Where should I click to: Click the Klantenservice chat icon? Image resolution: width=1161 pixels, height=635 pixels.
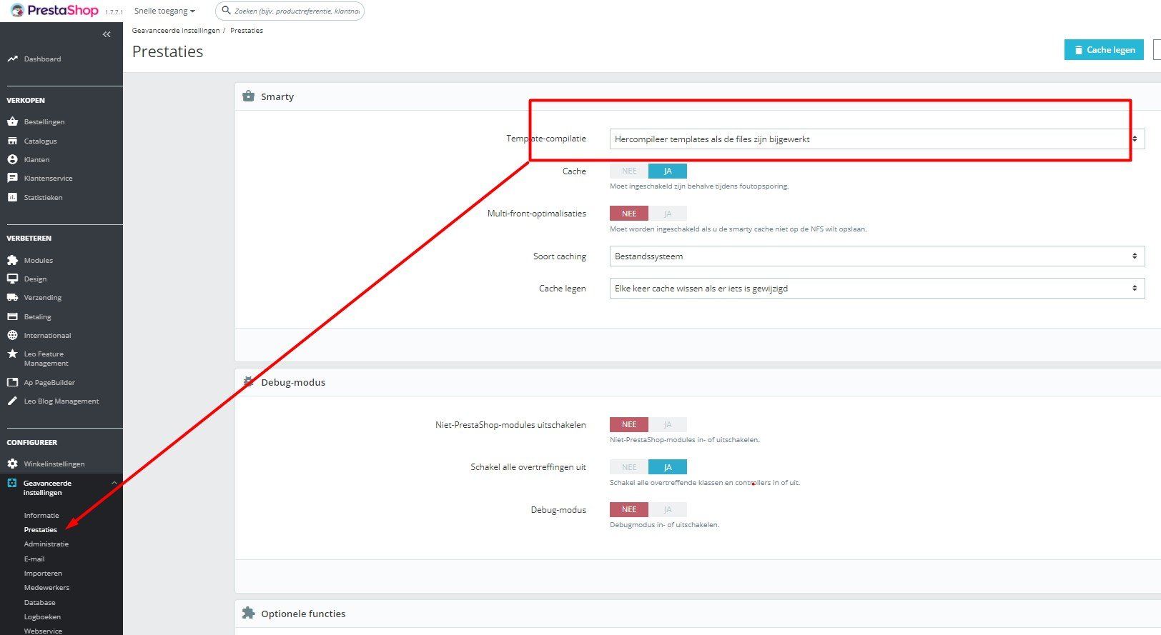(x=12, y=178)
